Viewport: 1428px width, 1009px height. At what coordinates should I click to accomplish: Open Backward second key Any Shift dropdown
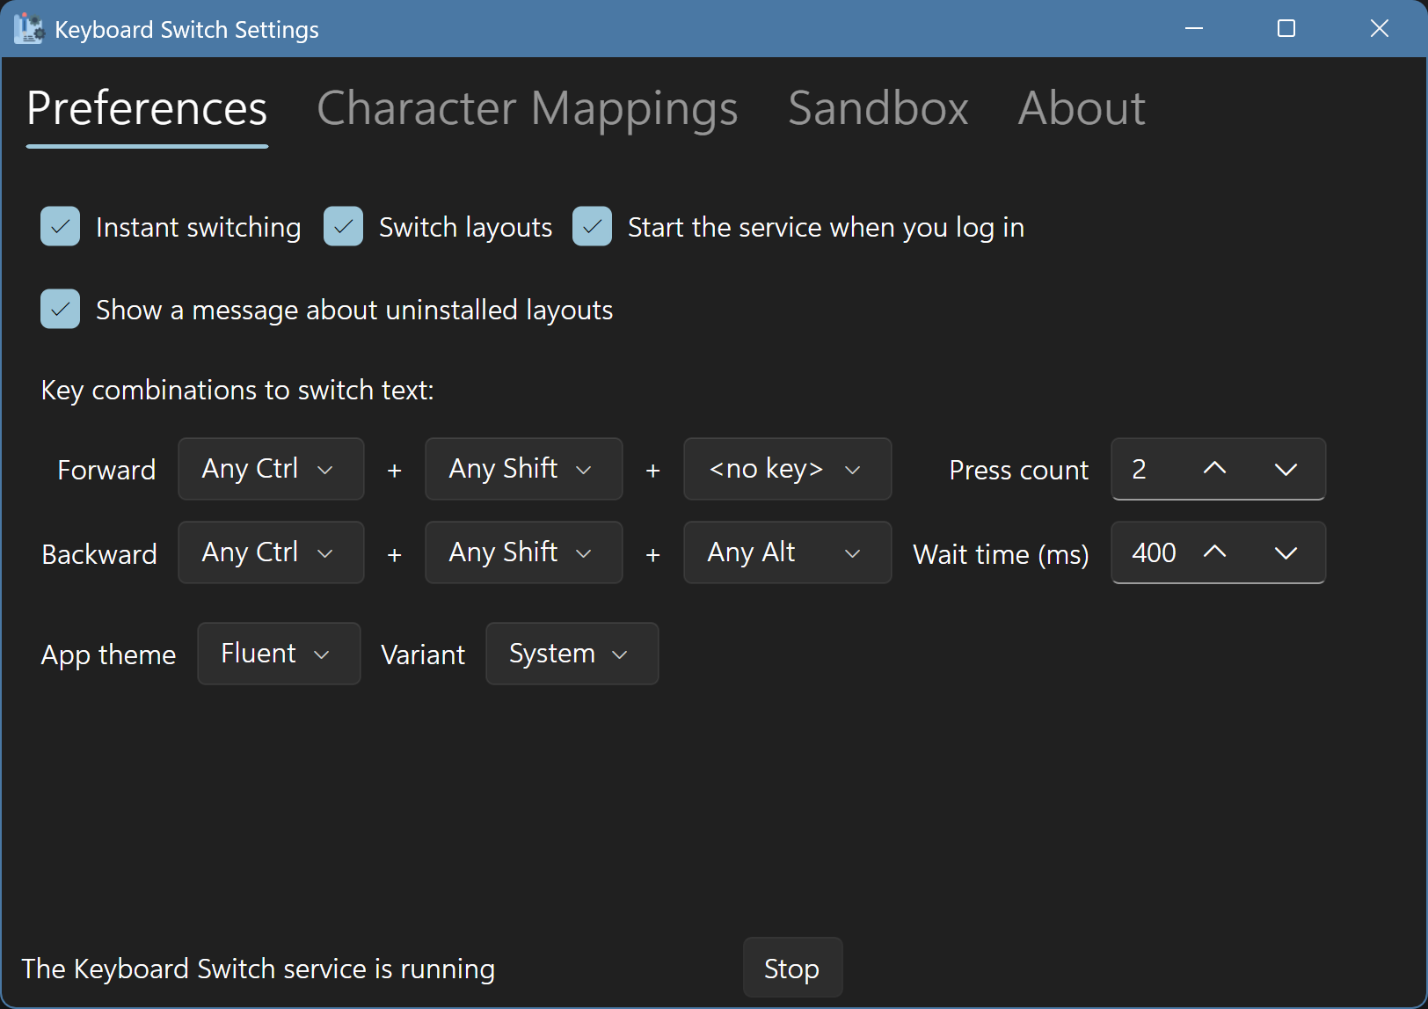pyautogui.click(x=523, y=552)
